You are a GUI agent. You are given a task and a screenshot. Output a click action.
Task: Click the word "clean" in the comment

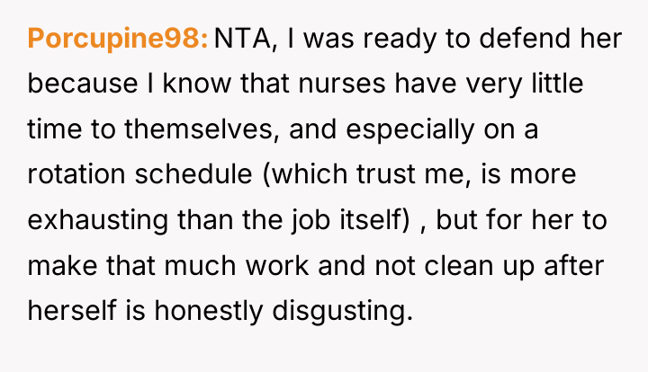(459, 265)
